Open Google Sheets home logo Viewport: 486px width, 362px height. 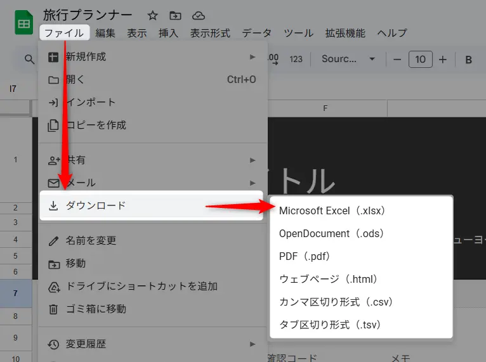24,24
